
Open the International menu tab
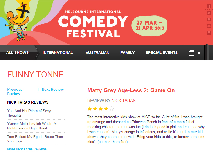[x=58, y=53]
